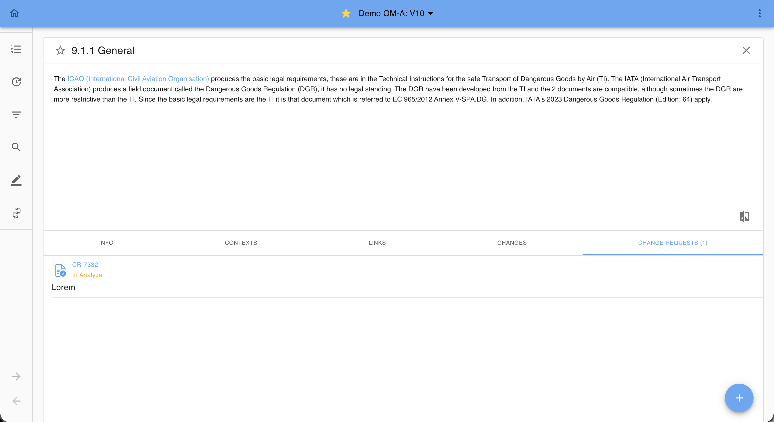Click the blue plus floating button
774x422 pixels.
739,398
